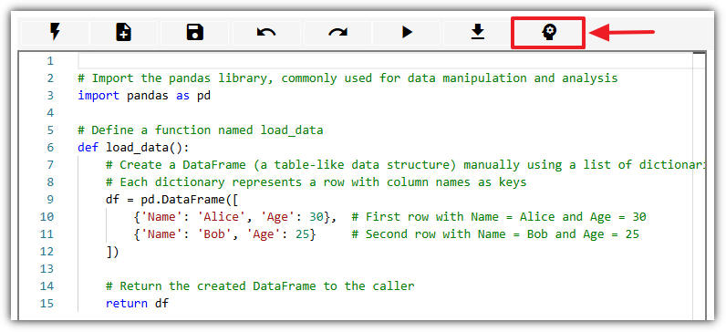
Task: Click the comment 'Define a function named load_data'
Action: point(201,130)
